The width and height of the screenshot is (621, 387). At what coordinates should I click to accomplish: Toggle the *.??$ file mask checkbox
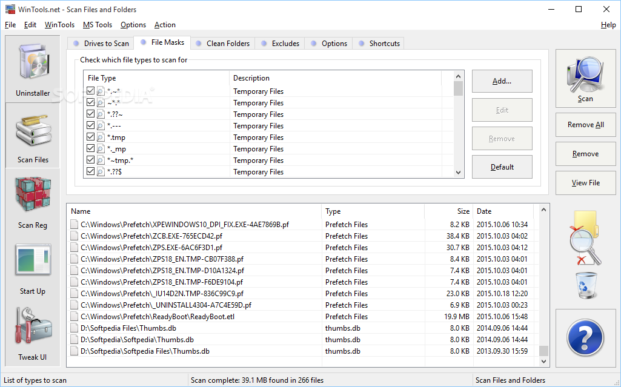90,171
